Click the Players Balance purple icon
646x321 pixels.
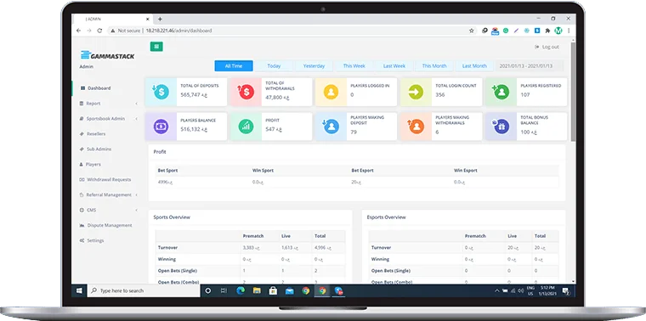tap(161, 127)
